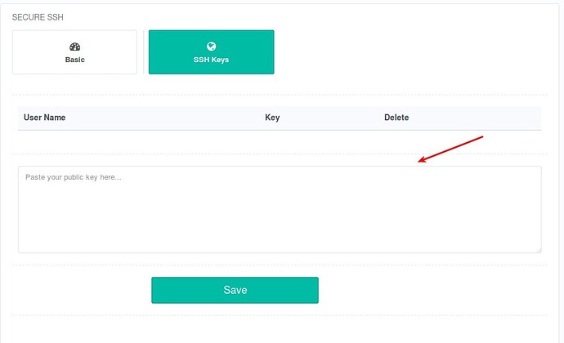The image size is (564, 343).
Task: Click the dashboard gauge icon above Basic
Action: 75,47
